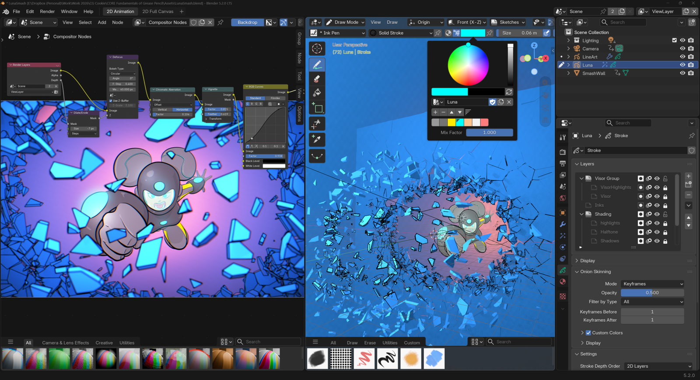The width and height of the screenshot is (700, 380).
Task: Adjust the Onion Skinning Opacity slider
Action: click(652, 293)
